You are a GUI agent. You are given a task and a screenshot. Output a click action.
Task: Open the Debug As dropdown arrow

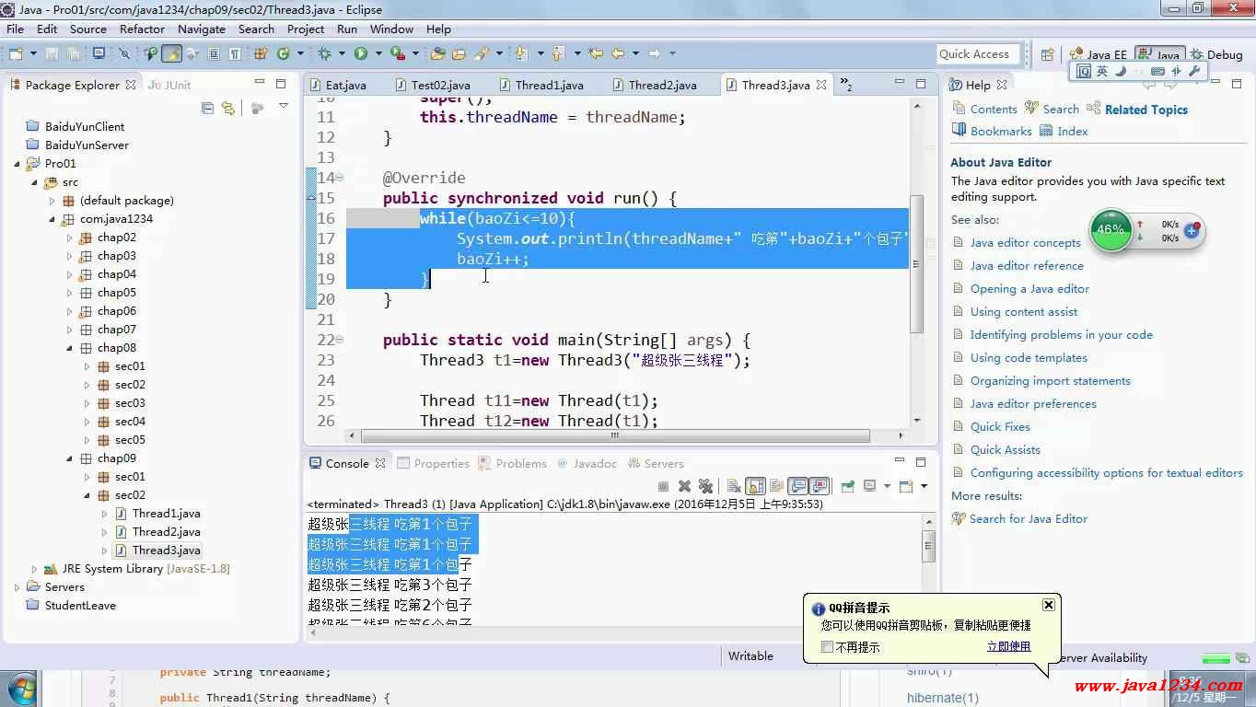click(341, 53)
